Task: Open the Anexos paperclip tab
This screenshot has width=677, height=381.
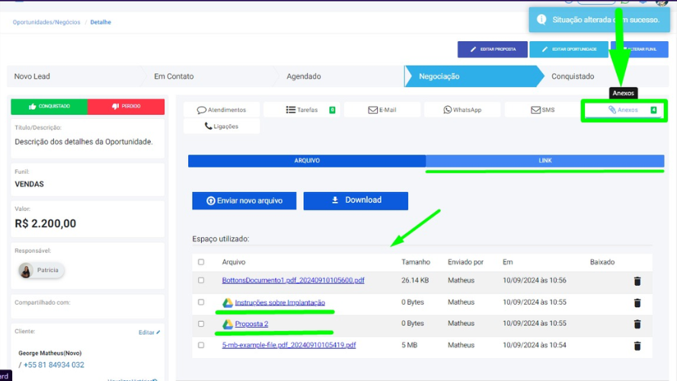Action: point(624,110)
